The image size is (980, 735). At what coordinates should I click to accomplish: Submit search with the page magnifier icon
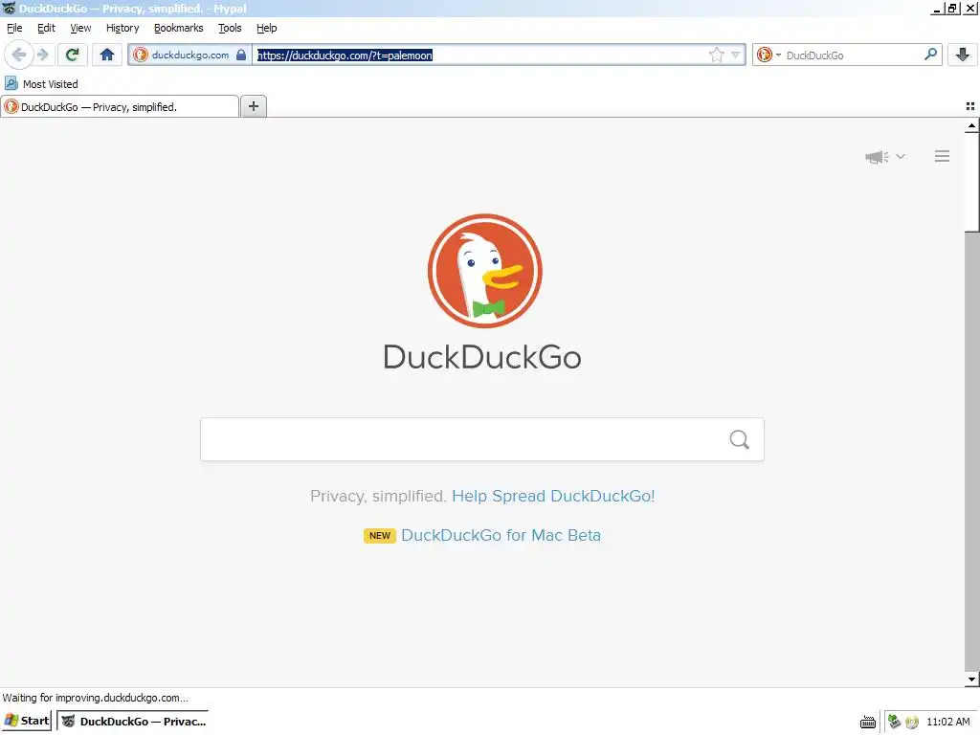tap(740, 439)
